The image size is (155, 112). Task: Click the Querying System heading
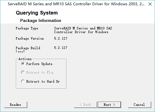pos(37,13)
